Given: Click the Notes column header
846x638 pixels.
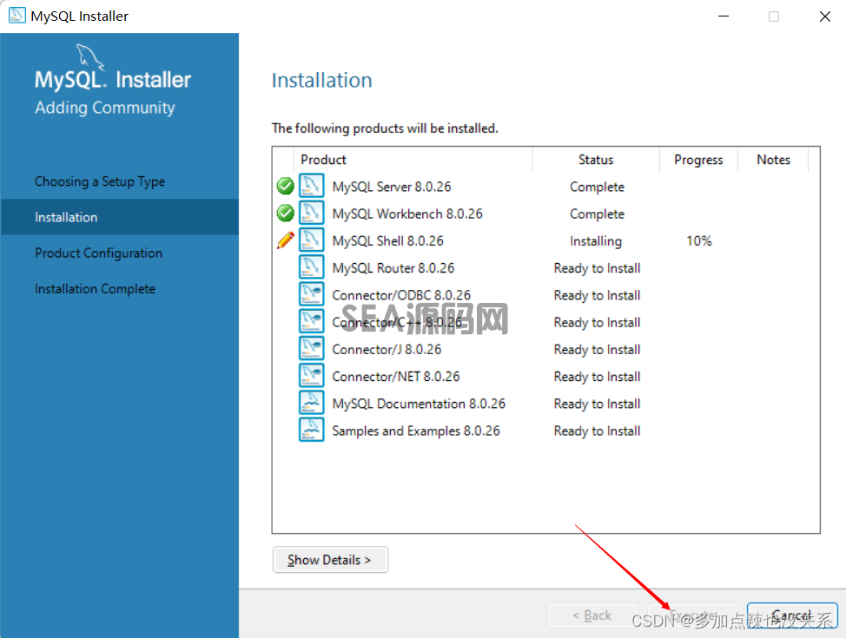Looking at the screenshot, I should 773,160.
